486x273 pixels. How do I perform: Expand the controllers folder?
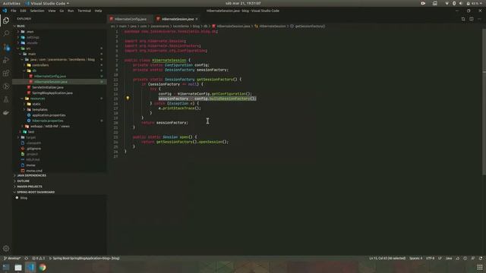[x=59, y=65]
